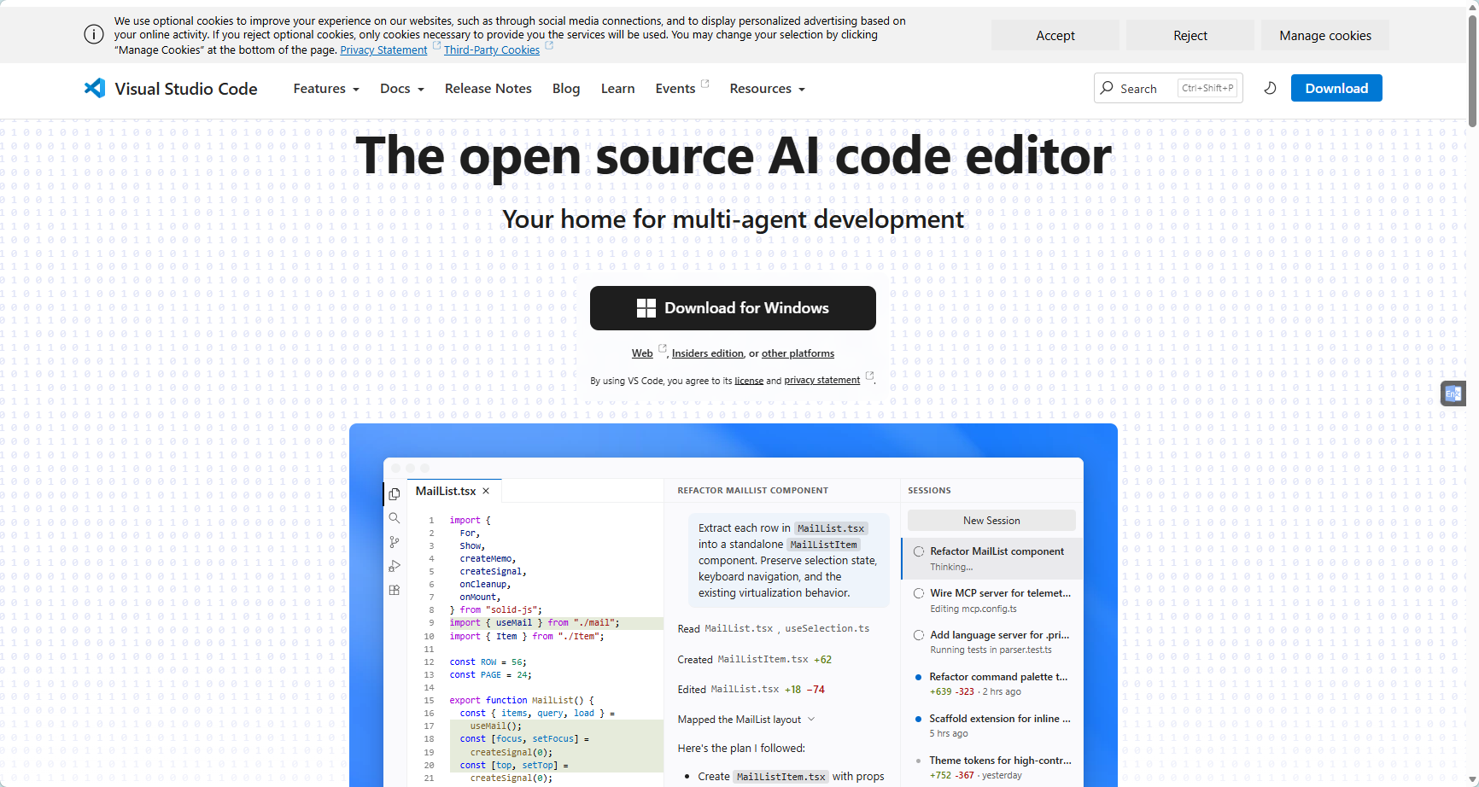Open the license link
The image size is (1479, 787).
pos(749,381)
